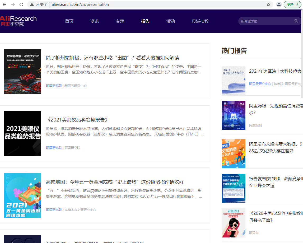The height and width of the screenshot is (243, 303).
Task: Go to the 首页 nav item
Action: pyautogui.click(x=69, y=21)
